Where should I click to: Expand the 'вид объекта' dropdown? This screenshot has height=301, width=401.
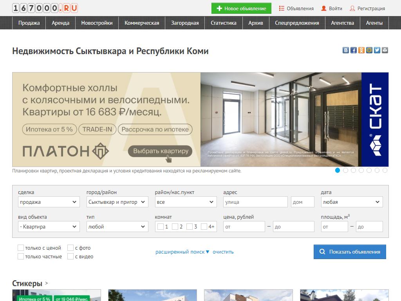[47, 227]
